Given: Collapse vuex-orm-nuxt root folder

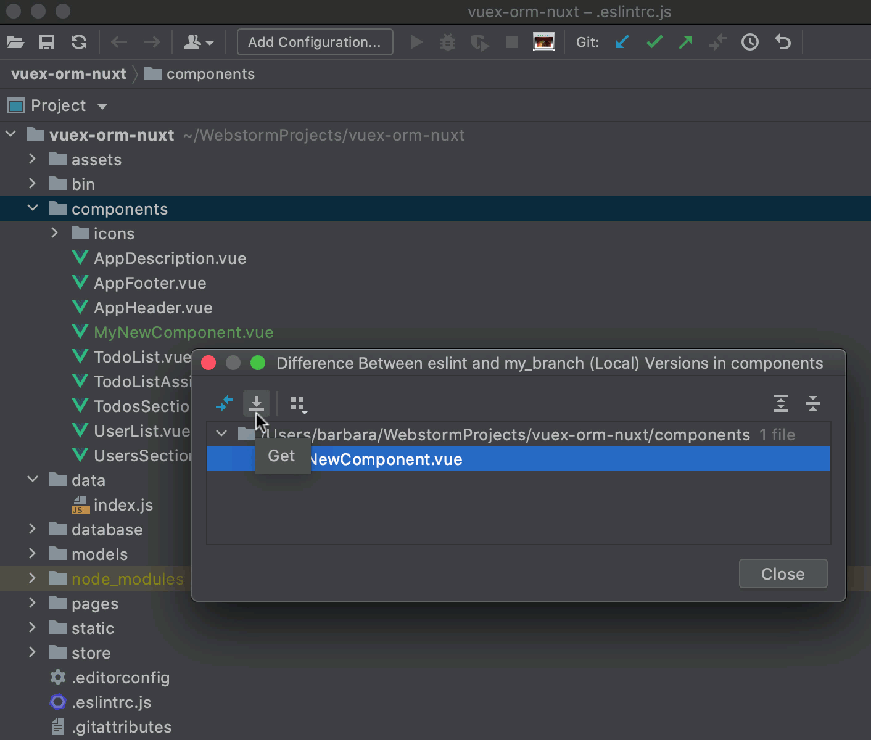Looking at the screenshot, I should pos(11,134).
